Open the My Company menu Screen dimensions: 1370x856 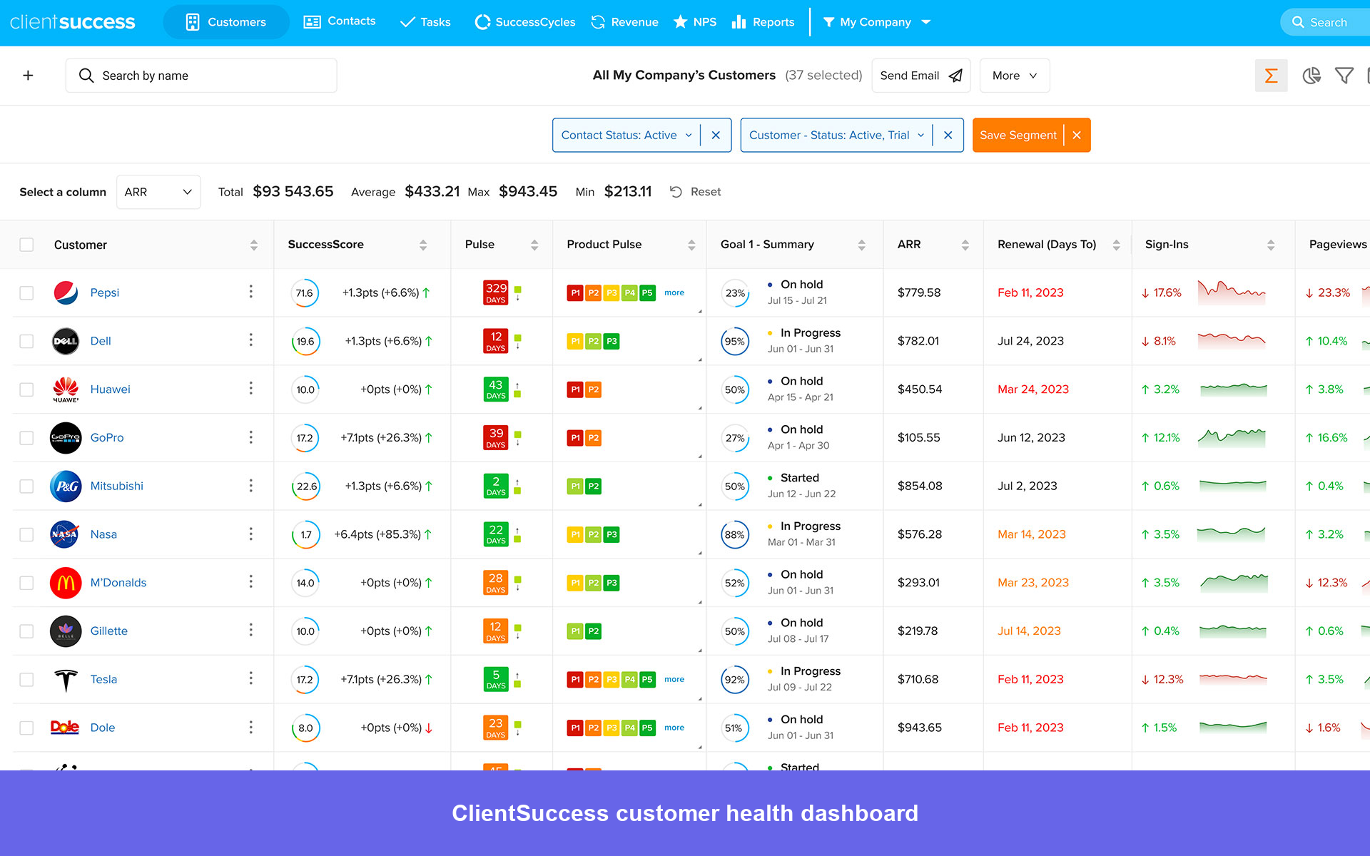[x=876, y=22]
